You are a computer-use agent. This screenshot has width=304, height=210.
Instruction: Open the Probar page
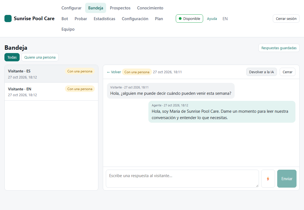click(81, 19)
